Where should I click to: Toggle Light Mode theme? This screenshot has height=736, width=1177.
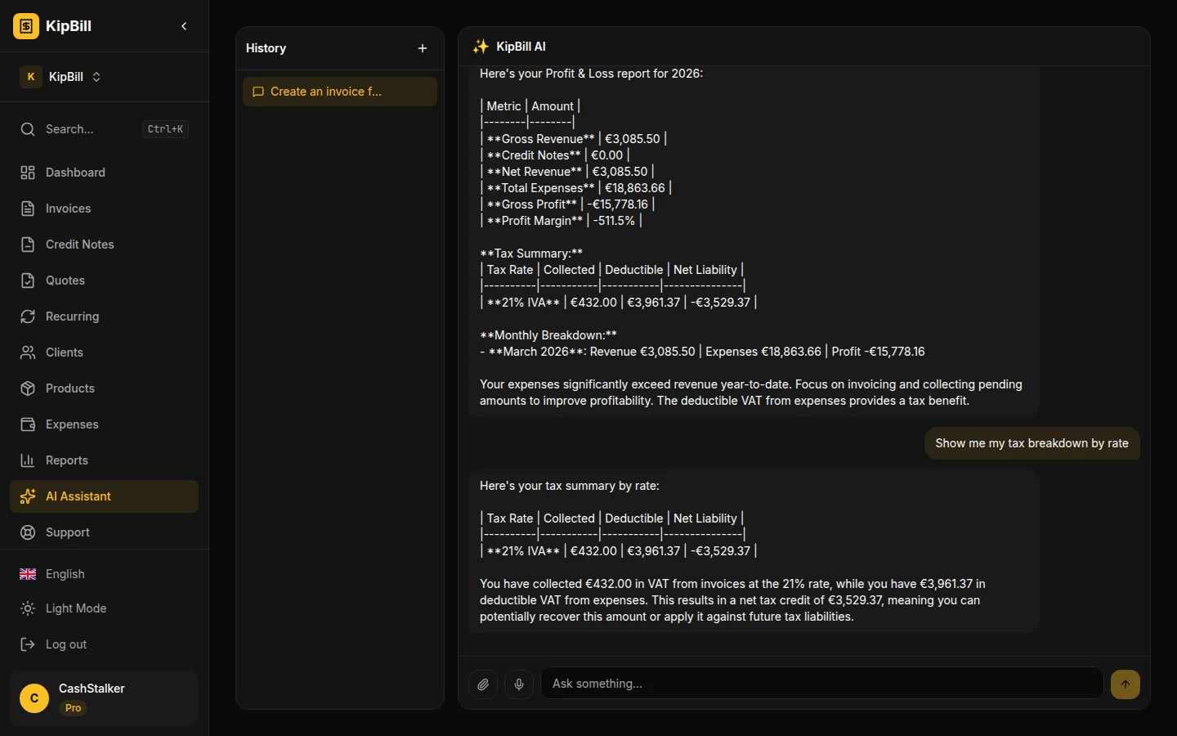[75, 608]
